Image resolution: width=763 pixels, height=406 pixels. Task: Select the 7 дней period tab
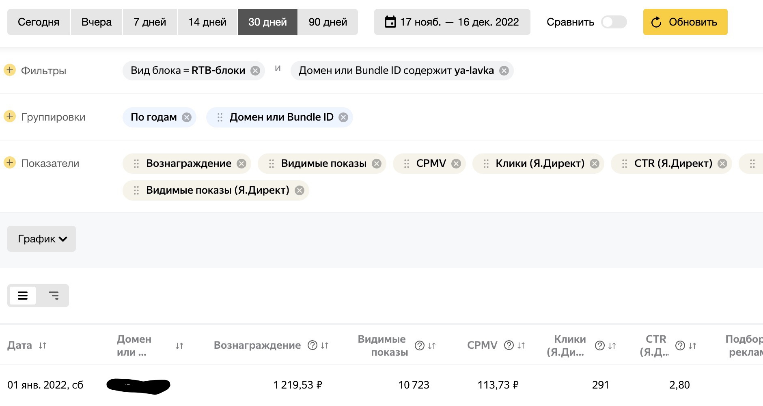150,22
